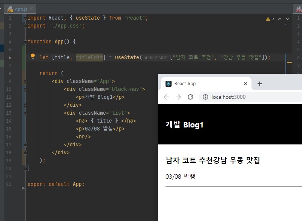Screen dimensions: 302x221
Task: Open the CSS file tab in right editor
Action: point(299,9)
